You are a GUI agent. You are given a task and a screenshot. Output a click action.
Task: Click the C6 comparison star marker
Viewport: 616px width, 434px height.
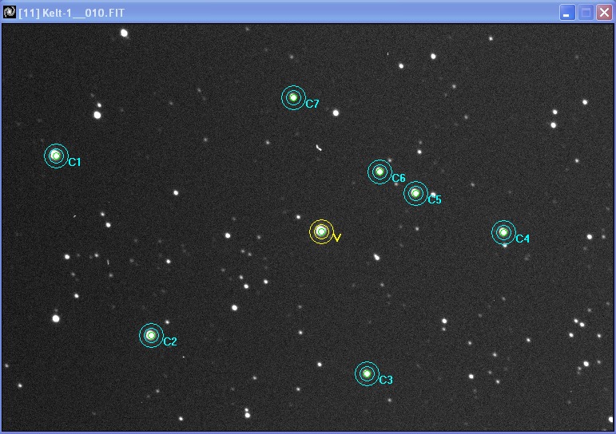[380, 172]
